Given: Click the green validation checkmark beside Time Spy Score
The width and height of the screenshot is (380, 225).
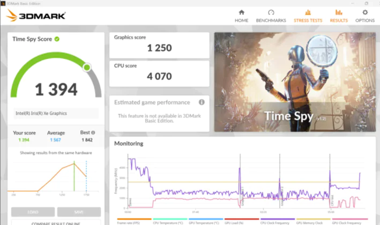Looking at the screenshot, I should tap(57, 39).
